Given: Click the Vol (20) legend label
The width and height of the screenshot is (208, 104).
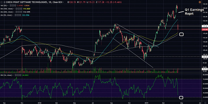Looking at the screenshot, I should (x=3, y=5).
